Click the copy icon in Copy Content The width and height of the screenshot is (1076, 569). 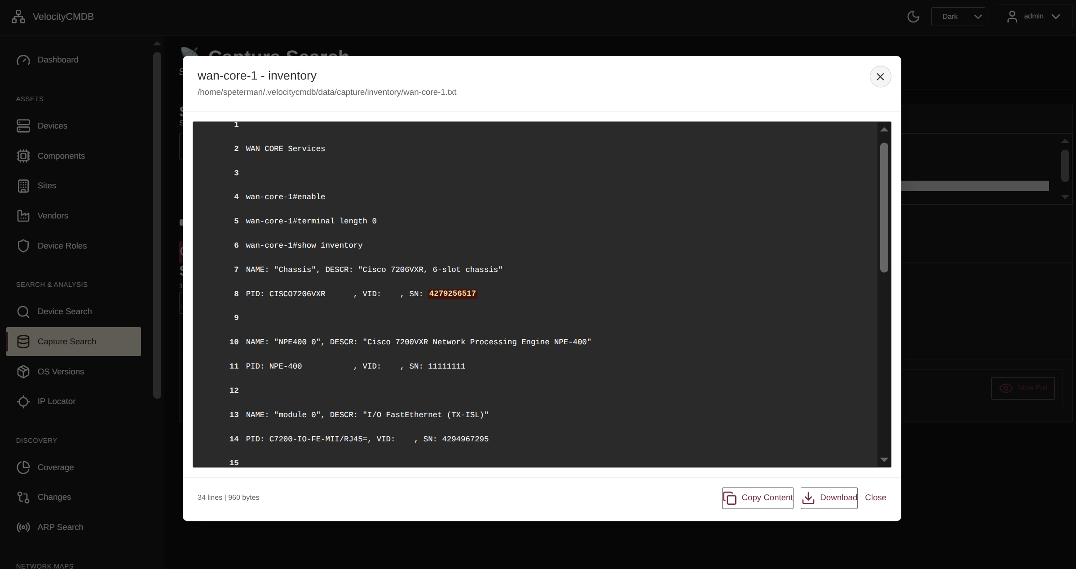(x=730, y=498)
